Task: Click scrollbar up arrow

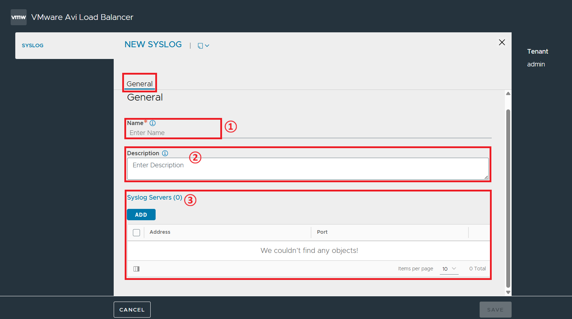Action: click(x=508, y=93)
